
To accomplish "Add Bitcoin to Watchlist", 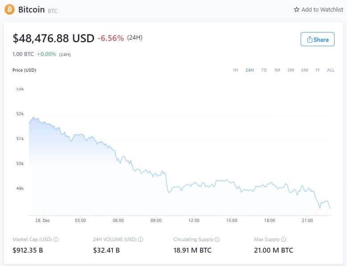I will tap(318, 9).
